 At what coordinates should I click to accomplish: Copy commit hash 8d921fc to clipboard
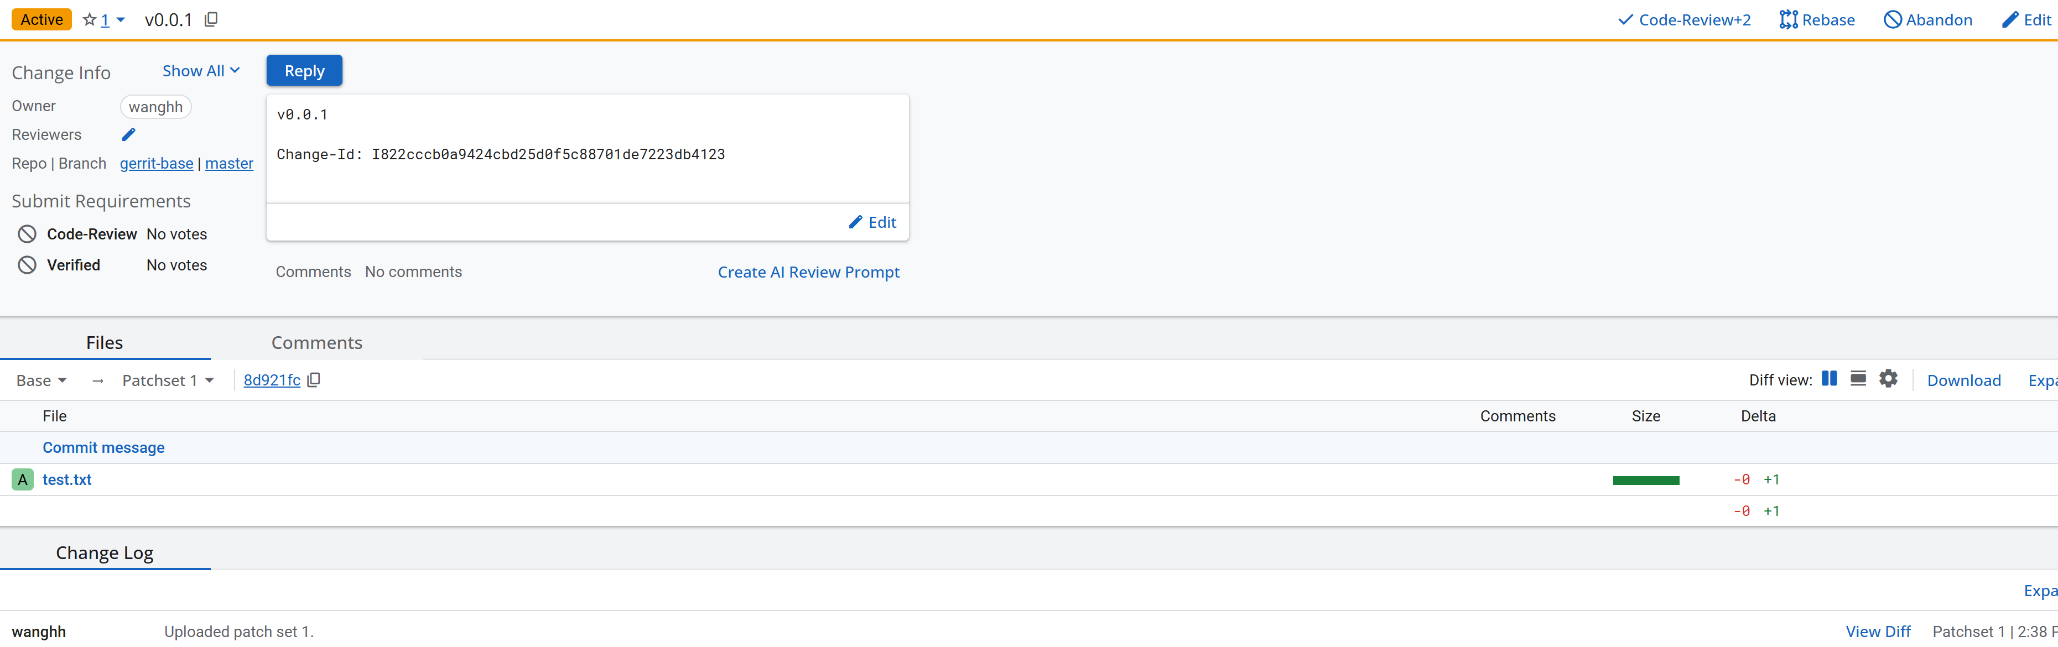tap(314, 380)
